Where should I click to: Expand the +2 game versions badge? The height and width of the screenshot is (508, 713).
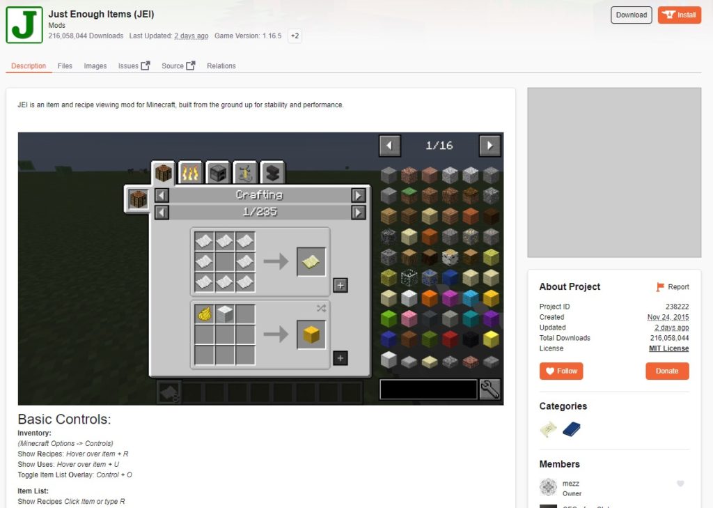[x=295, y=36]
